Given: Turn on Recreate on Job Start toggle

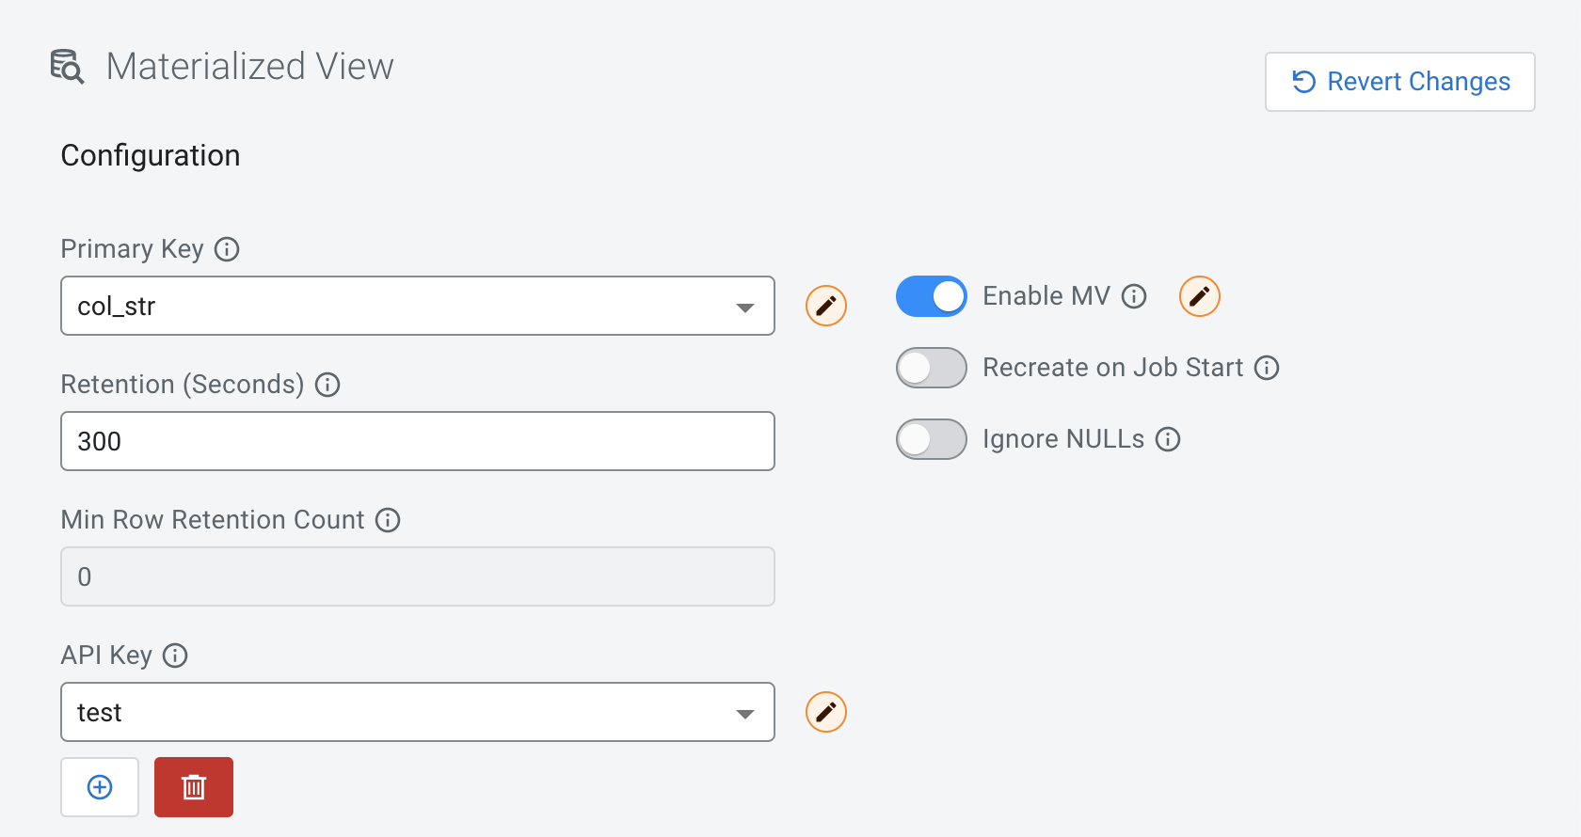Looking at the screenshot, I should pyautogui.click(x=931, y=368).
